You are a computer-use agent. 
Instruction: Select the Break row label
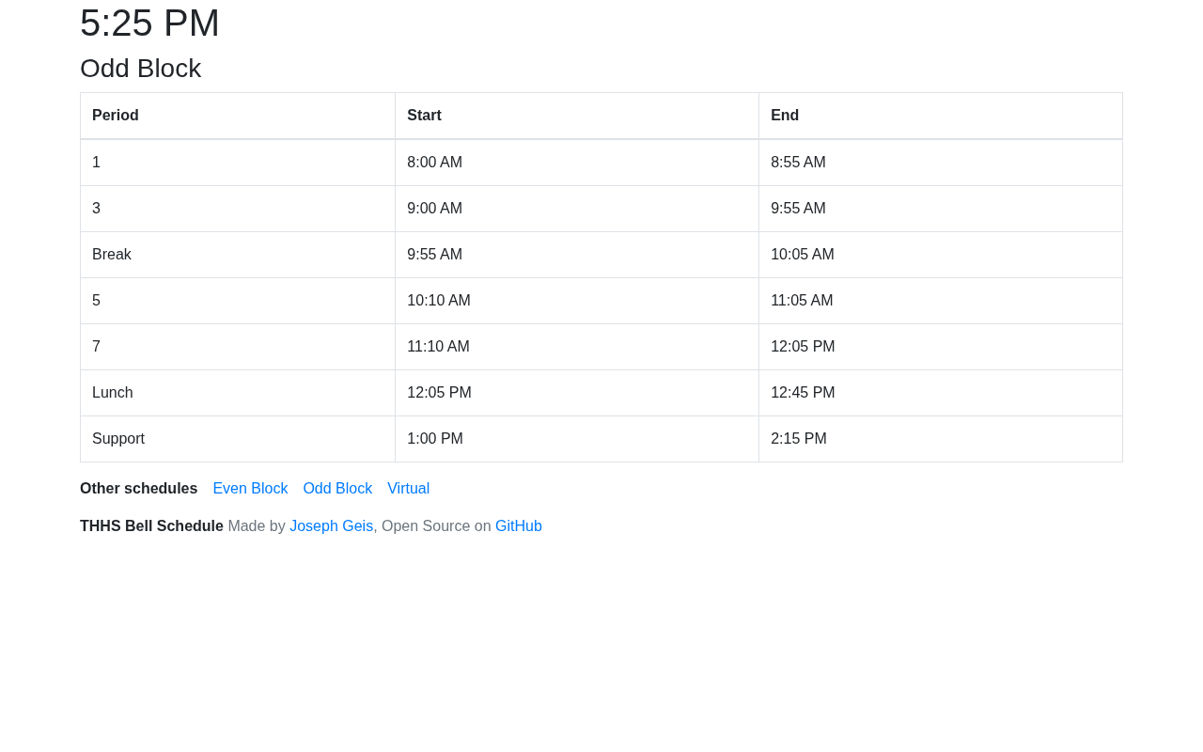click(x=112, y=255)
